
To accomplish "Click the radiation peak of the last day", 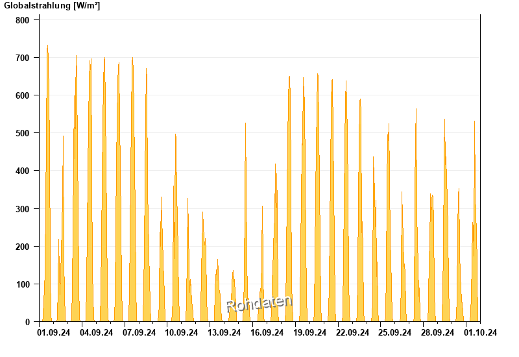I will coord(474,121).
